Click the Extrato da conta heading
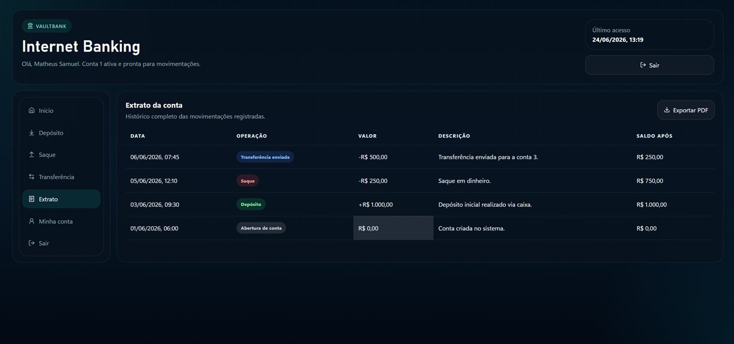This screenshot has height=344, width=734. point(154,105)
